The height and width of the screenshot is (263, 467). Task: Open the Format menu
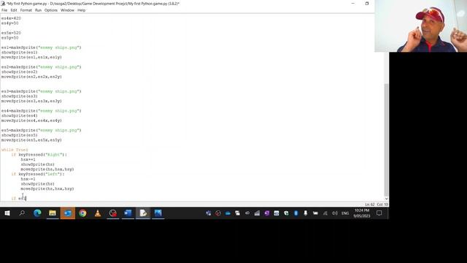[x=26, y=10]
